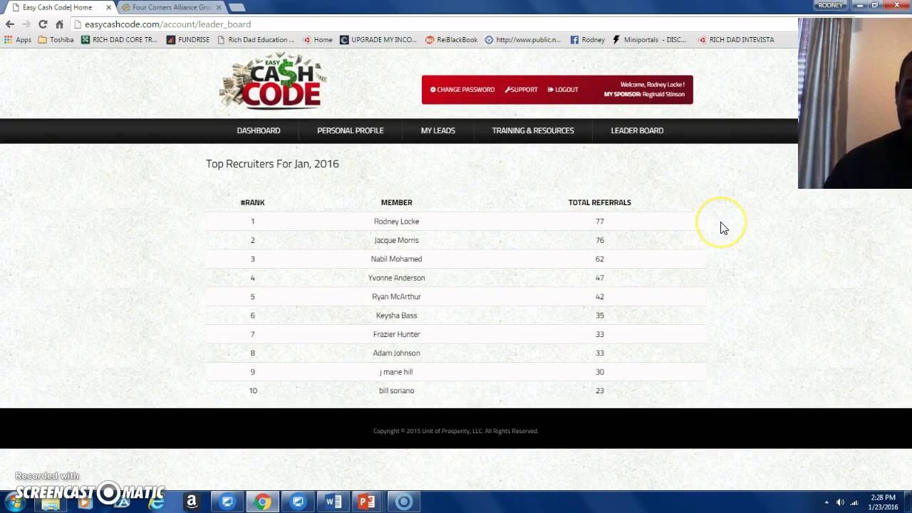The height and width of the screenshot is (513, 912).
Task: Open Miniportals - DISC... bookmark
Action: [x=649, y=40]
